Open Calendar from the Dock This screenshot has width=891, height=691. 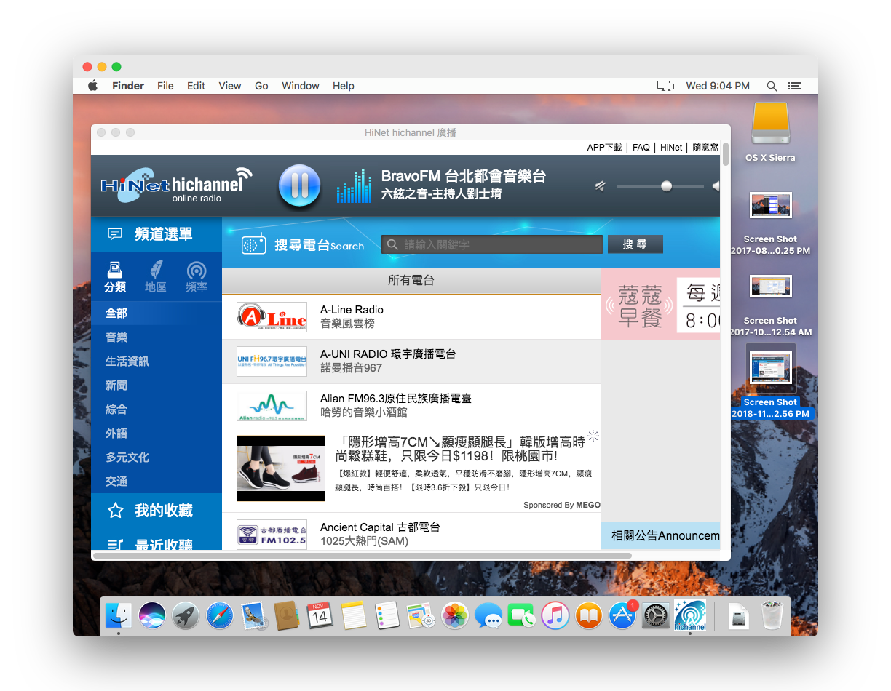click(320, 617)
